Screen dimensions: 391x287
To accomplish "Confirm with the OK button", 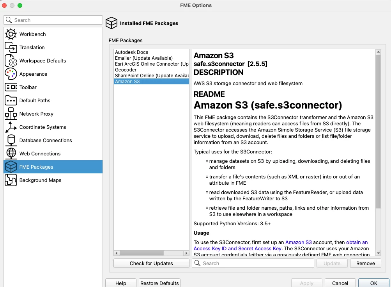I will [373, 283].
